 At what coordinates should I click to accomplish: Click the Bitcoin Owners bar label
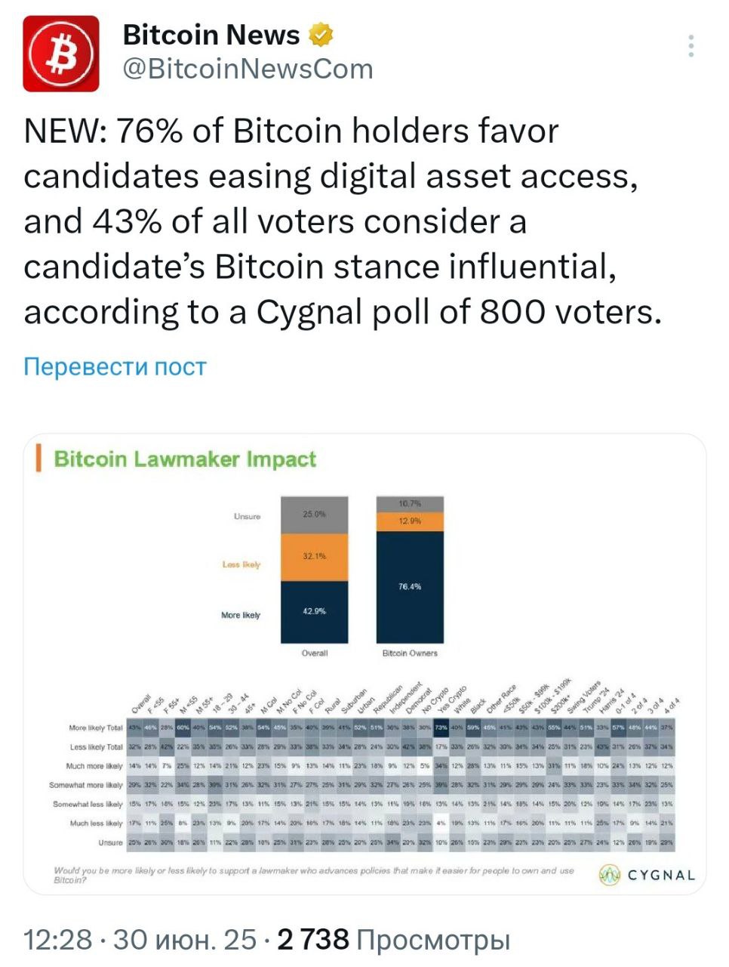(410, 653)
